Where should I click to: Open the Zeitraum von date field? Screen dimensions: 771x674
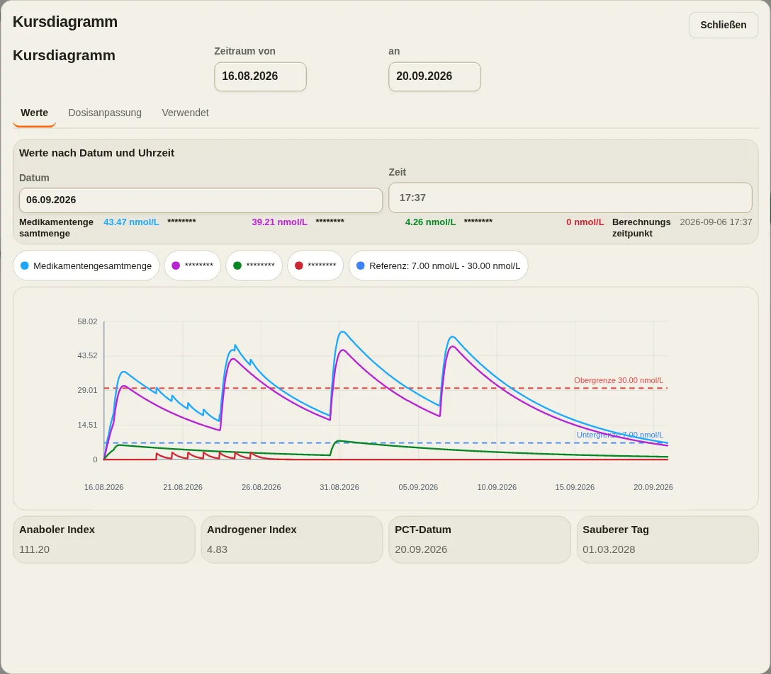point(260,76)
